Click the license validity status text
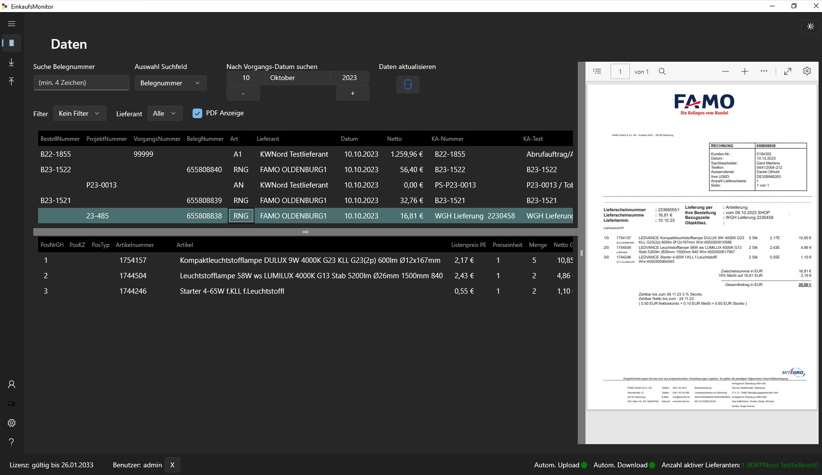This screenshot has width=822, height=475. click(x=52, y=465)
